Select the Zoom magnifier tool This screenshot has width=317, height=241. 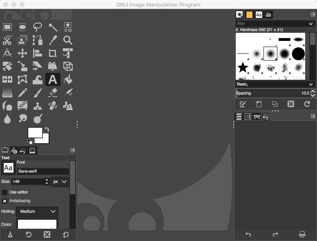click(68, 40)
